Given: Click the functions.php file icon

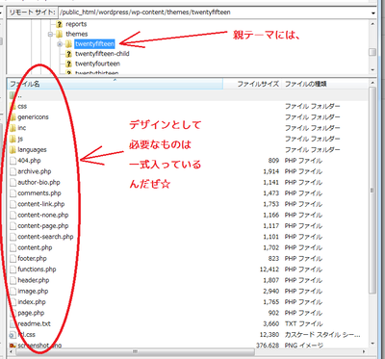Looking at the screenshot, I should [x=13, y=269].
